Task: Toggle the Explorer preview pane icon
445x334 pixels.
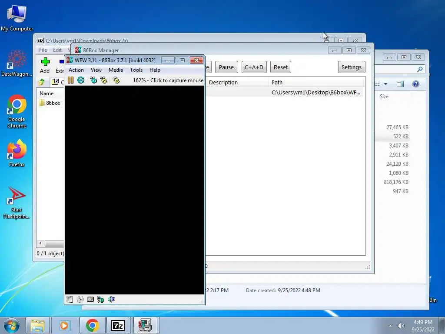Action: 400,84
